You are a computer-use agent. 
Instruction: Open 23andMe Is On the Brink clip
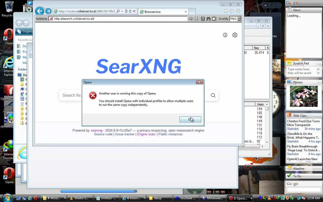pyautogui.click(x=303, y=136)
